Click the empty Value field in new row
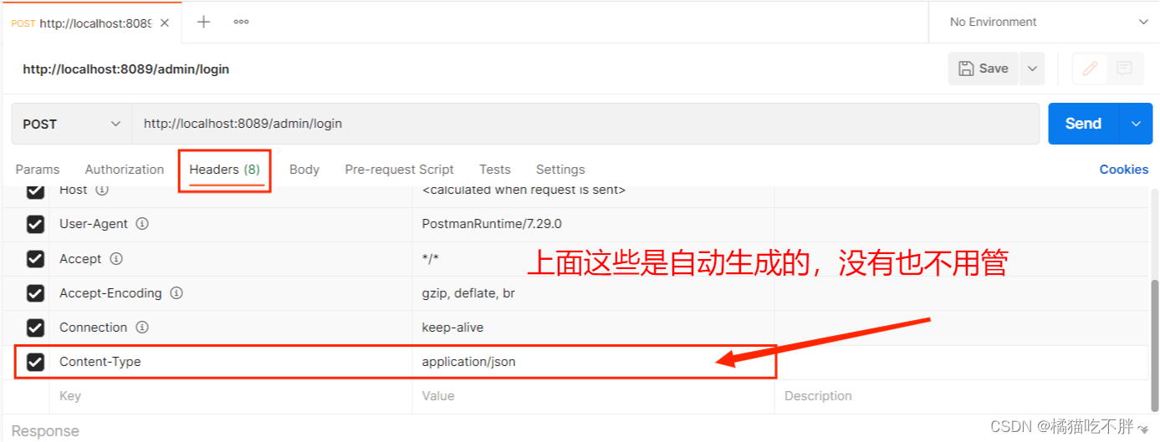This screenshot has width=1160, height=442. tap(593, 396)
